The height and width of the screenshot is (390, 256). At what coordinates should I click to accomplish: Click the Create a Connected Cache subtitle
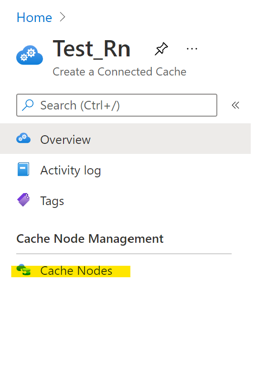click(x=119, y=72)
